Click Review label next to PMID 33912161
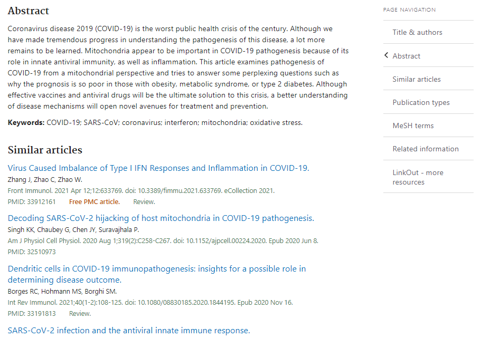 pyautogui.click(x=144, y=201)
